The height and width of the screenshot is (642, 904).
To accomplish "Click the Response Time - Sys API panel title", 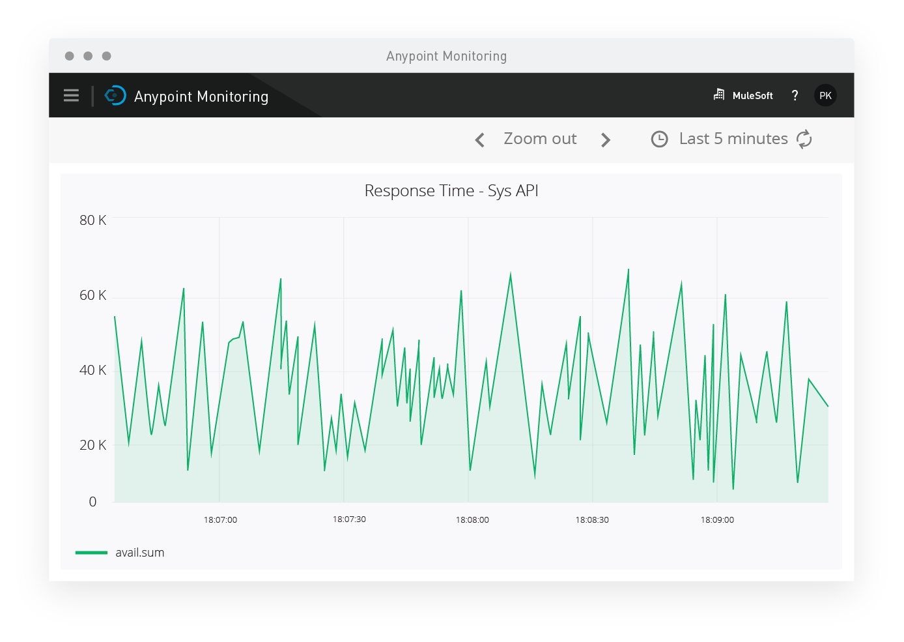I will [451, 191].
